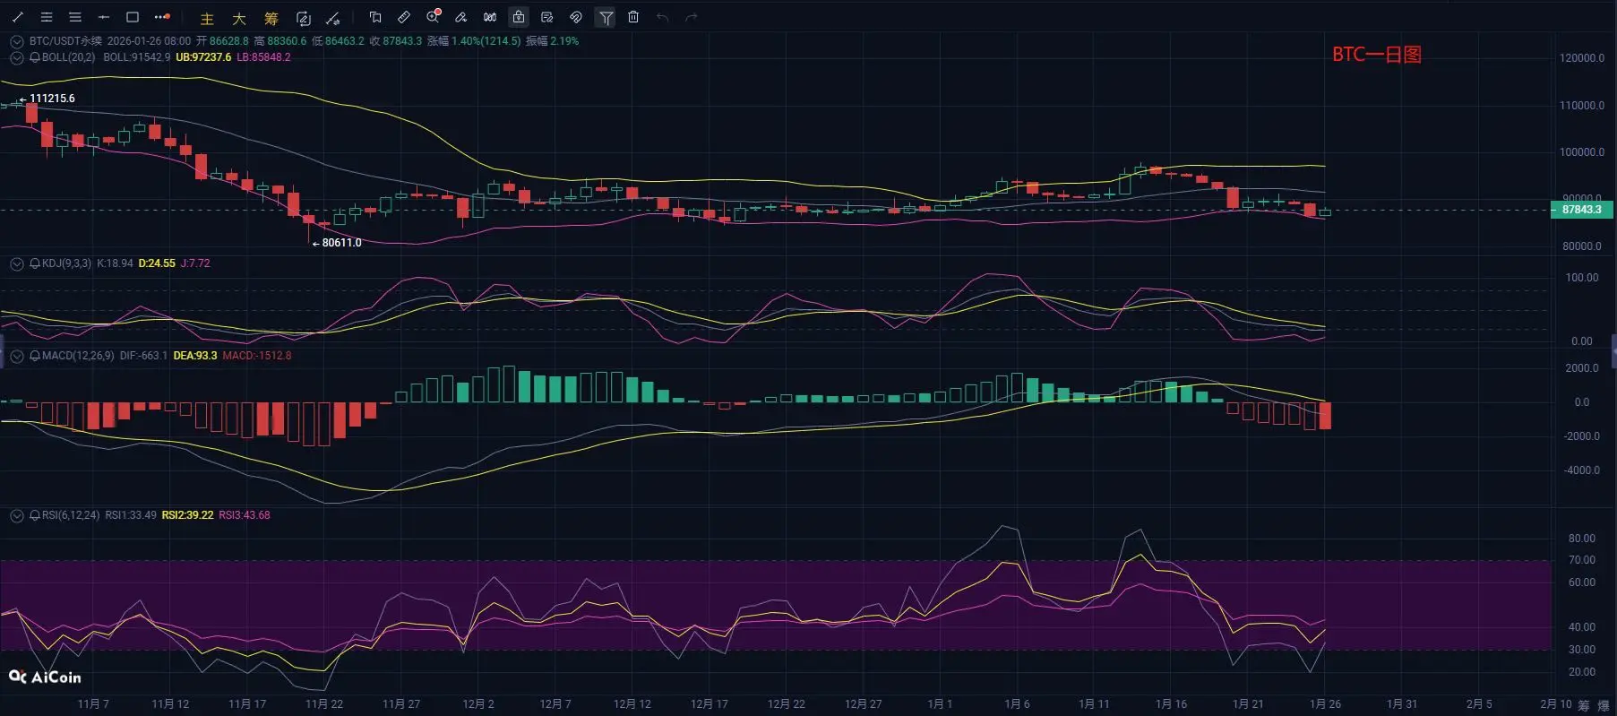Click the BTC一日图 red annotation text
1617x716 pixels.
1377,55
